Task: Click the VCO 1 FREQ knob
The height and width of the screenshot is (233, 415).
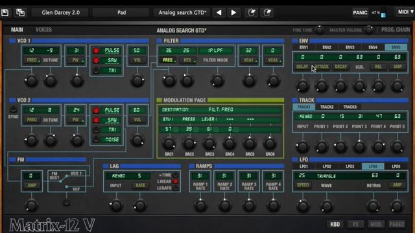Action: coord(31,80)
